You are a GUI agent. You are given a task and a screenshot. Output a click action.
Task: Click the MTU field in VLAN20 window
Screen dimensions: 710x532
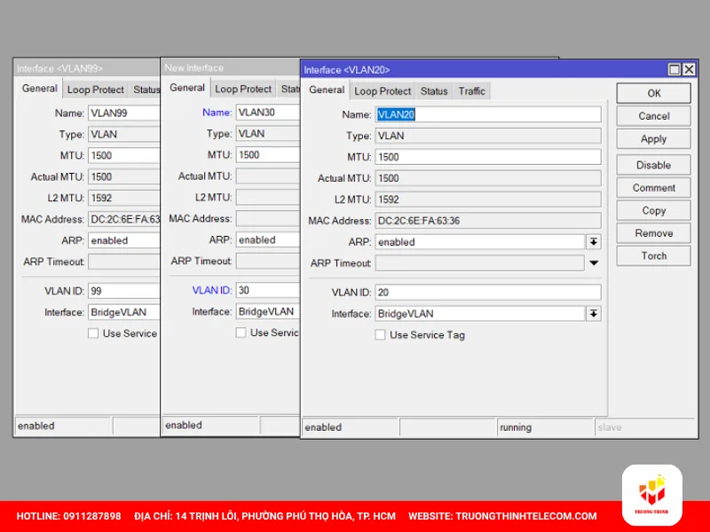tap(487, 157)
